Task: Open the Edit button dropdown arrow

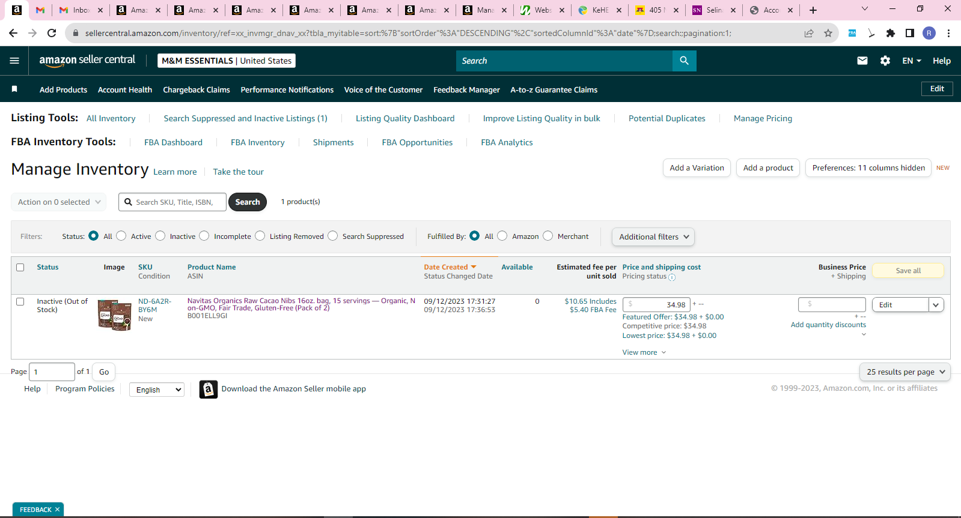Action: [x=936, y=305]
